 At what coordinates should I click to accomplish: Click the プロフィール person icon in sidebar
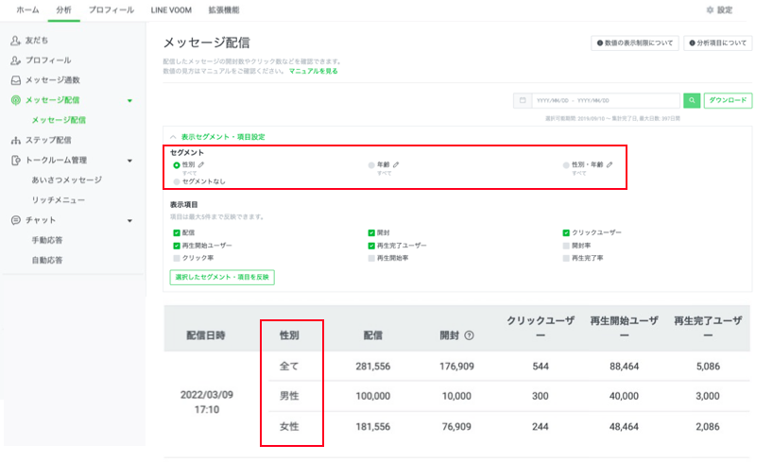click(x=16, y=60)
